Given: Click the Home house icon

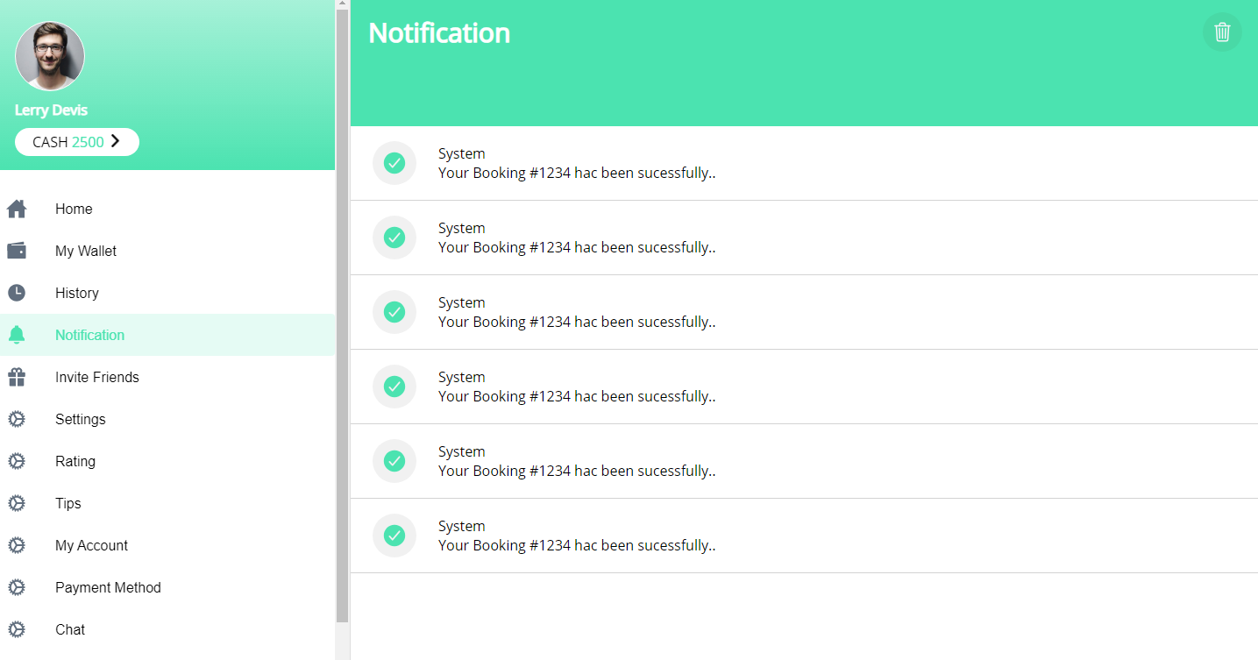Looking at the screenshot, I should point(17,209).
